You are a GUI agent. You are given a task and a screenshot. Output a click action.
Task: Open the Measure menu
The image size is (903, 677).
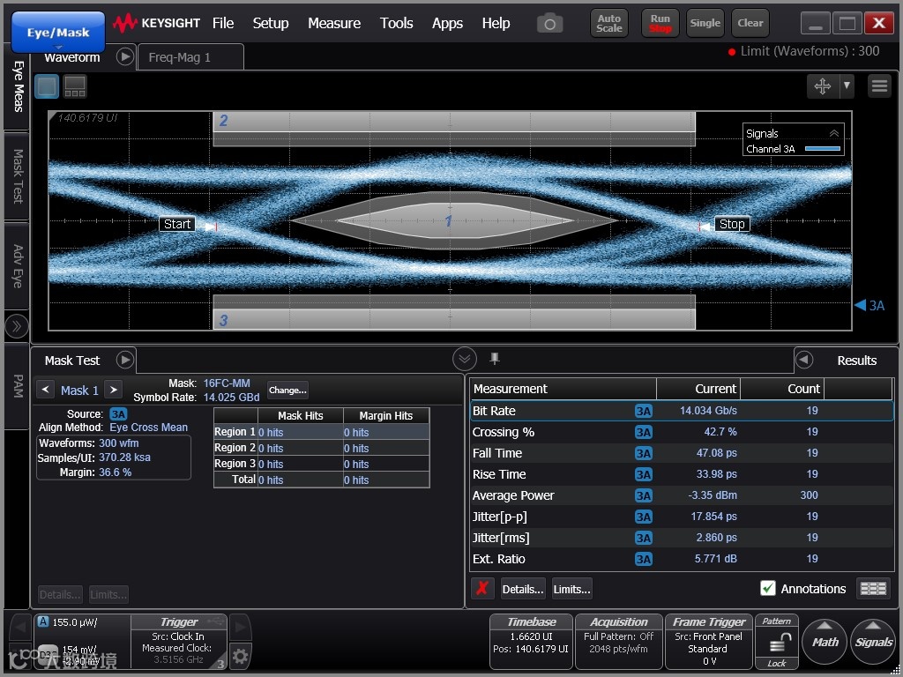coord(333,23)
